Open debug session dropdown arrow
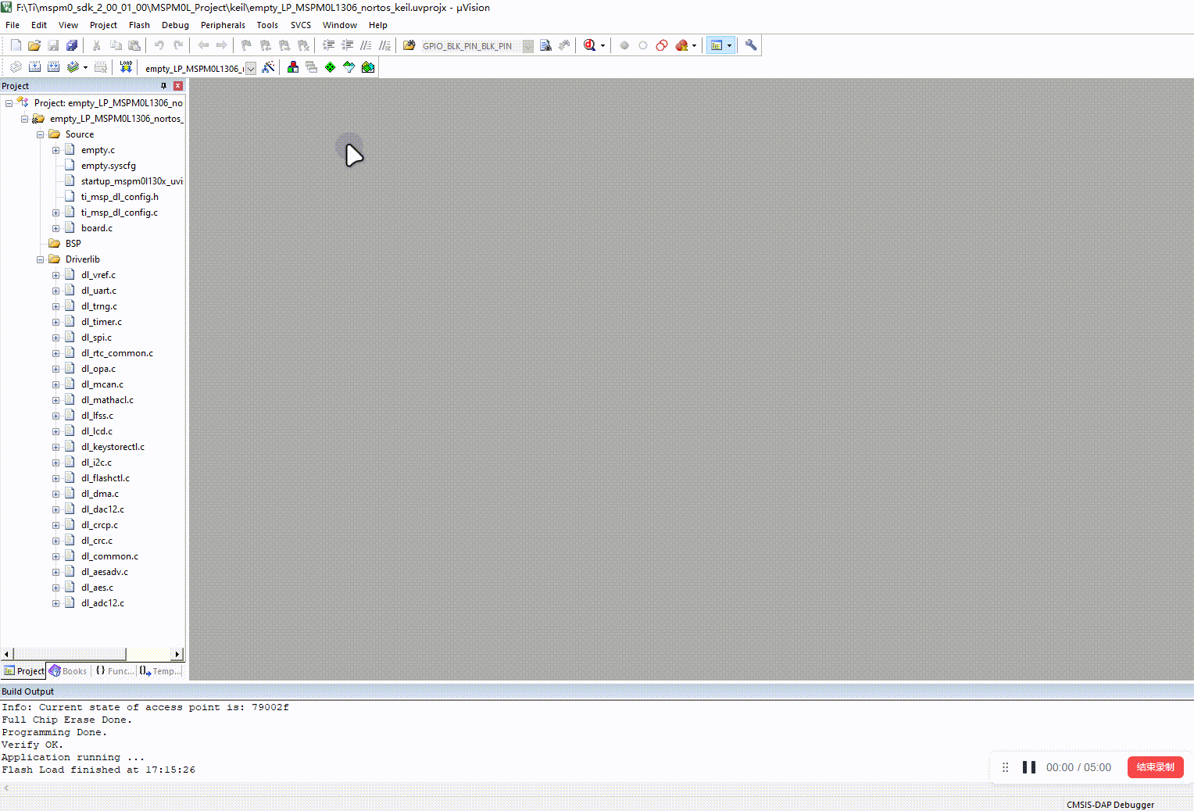Screen dimensions: 1194x811 (x=602, y=45)
